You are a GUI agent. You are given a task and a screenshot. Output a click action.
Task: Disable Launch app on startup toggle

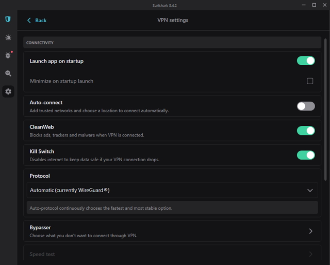tap(306, 61)
